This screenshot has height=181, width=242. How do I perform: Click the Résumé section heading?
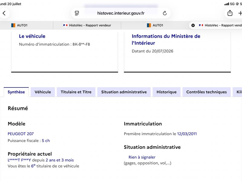click(18, 108)
